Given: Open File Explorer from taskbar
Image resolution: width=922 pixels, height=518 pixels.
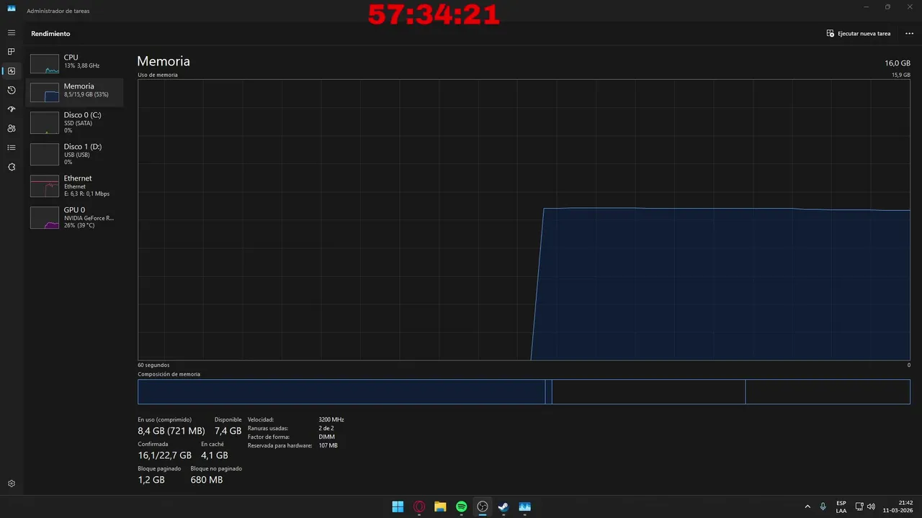Looking at the screenshot, I should pos(440,506).
